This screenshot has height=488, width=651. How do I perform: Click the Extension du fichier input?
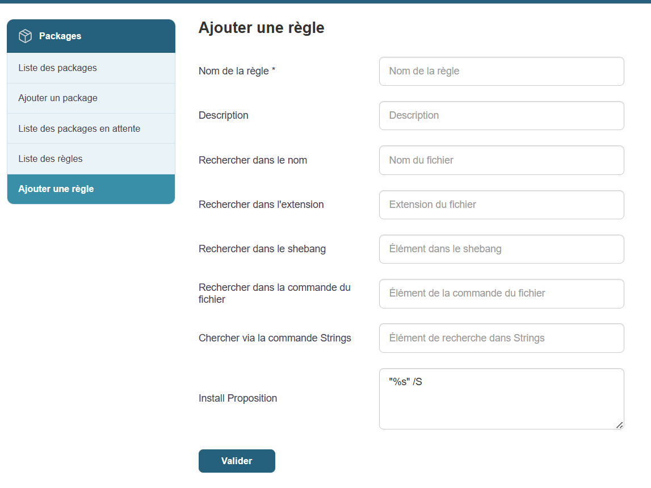click(x=501, y=205)
